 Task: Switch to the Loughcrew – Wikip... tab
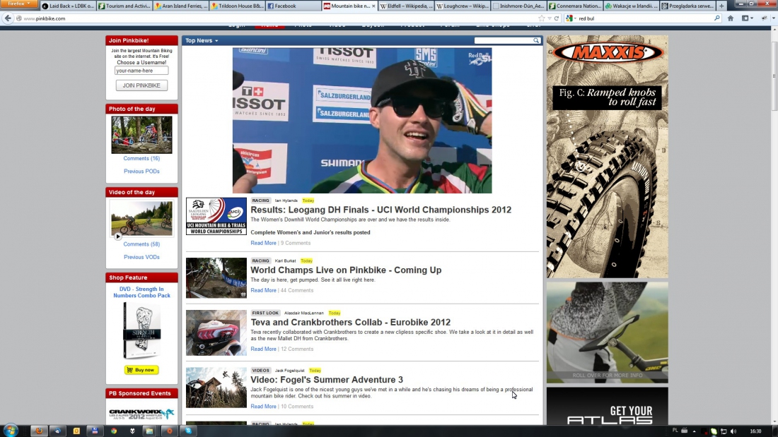(x=463, y=6)
